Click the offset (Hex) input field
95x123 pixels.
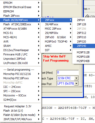pos(68,72)
